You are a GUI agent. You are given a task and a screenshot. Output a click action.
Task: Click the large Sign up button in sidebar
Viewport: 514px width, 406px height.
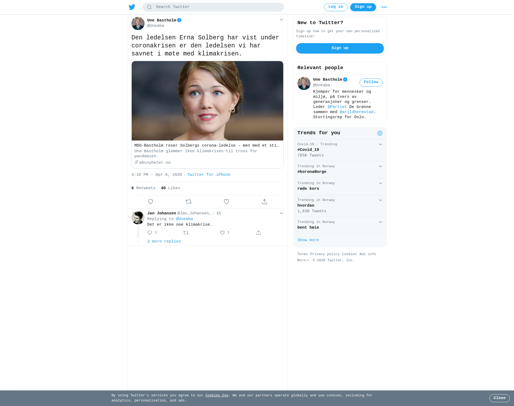coord(340,48)
